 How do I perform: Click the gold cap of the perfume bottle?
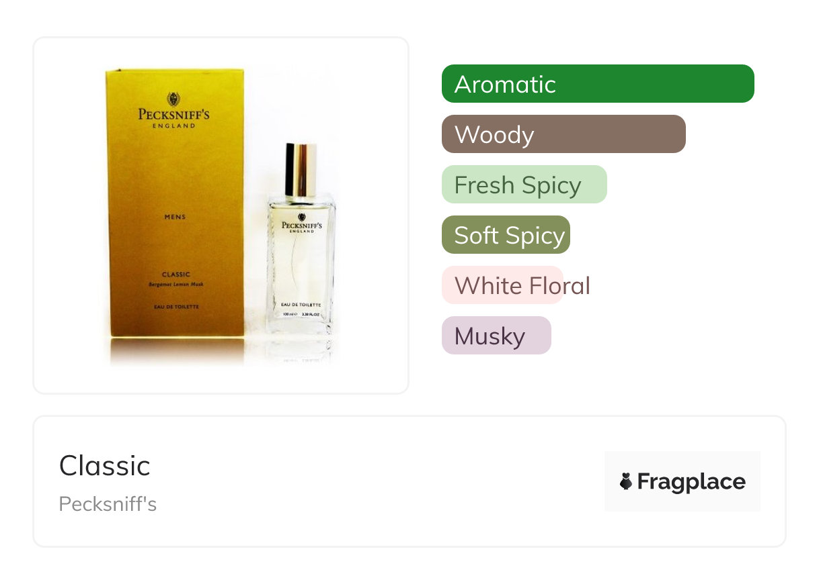click(301, 169)
